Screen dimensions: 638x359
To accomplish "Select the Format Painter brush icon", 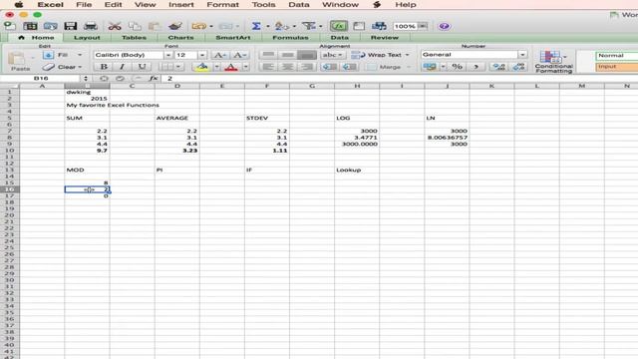I will point(175,26).
